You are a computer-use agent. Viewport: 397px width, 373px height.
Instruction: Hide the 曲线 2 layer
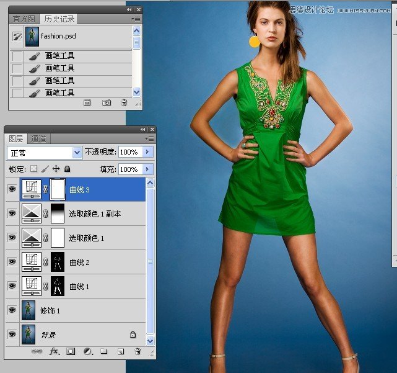point(12,262)
